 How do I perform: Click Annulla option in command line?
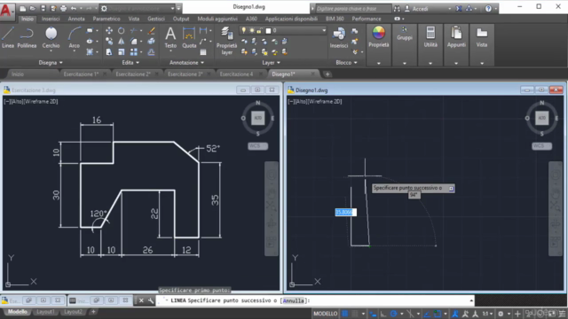[294, 300]
